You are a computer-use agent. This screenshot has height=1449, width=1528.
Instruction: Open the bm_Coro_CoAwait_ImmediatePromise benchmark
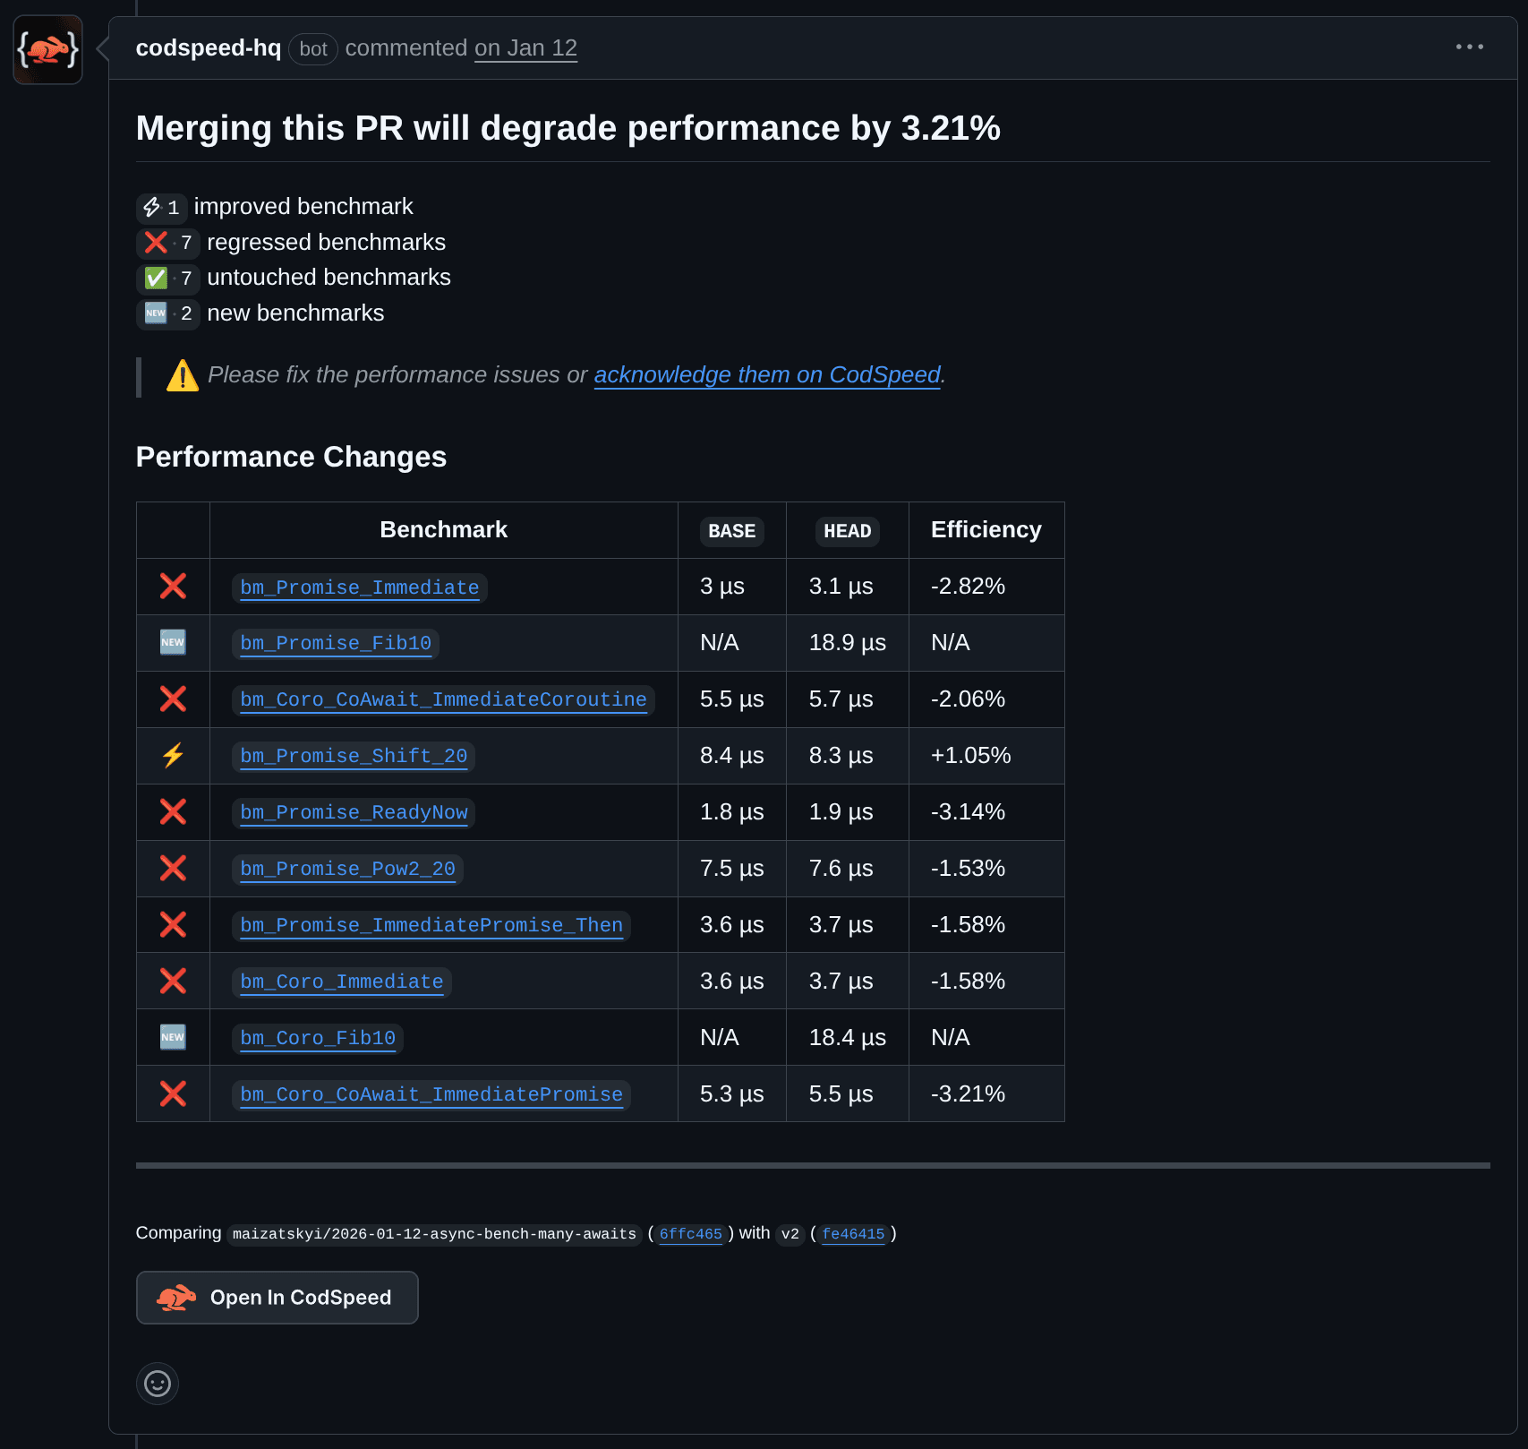(x=431, y=1094)
